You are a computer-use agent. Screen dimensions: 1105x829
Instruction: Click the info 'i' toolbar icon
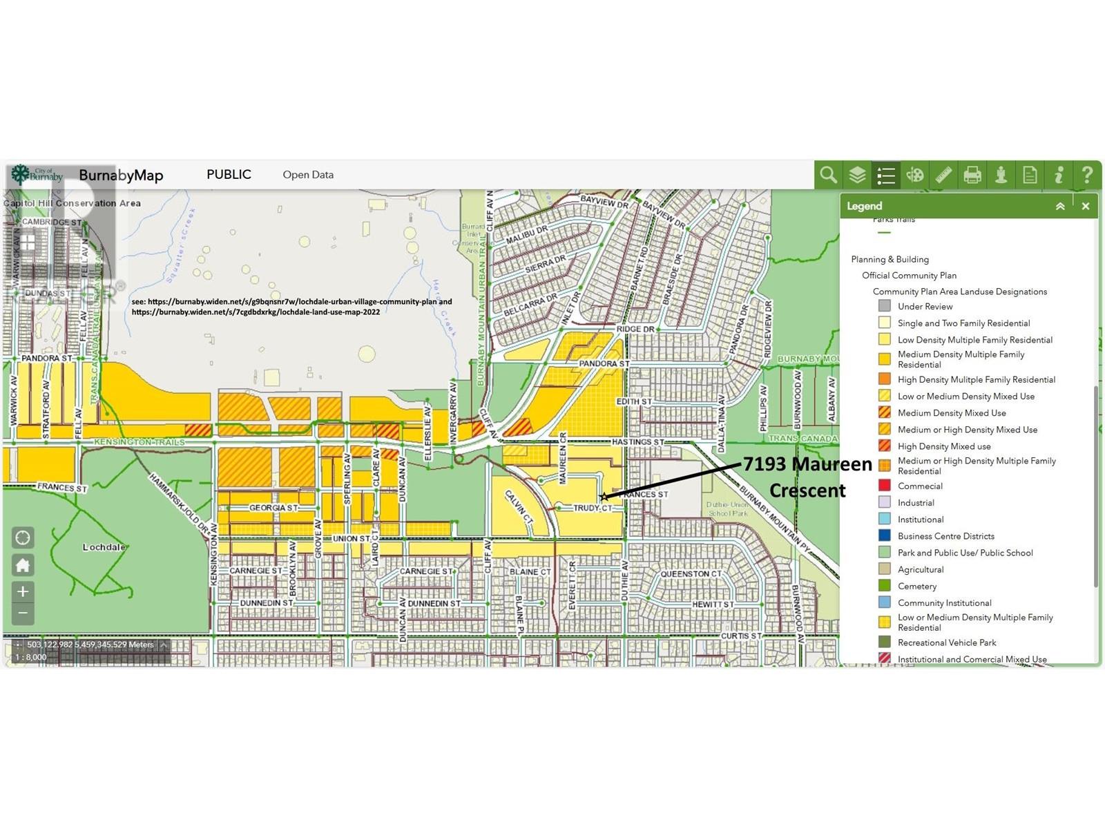click(x=1059, y=175)
